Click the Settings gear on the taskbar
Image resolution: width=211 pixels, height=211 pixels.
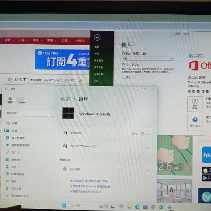(x=170, y=207)
